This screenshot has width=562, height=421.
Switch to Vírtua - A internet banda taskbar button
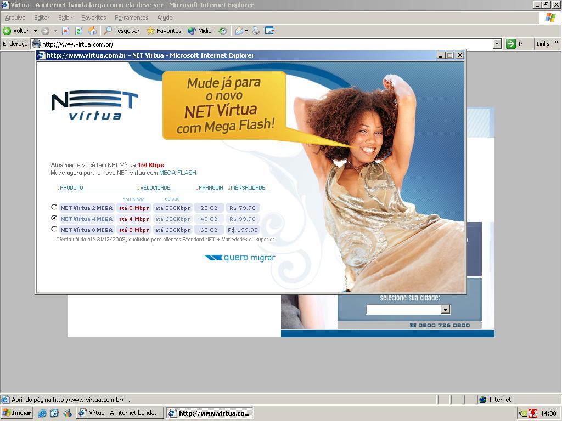pos(120,413)
